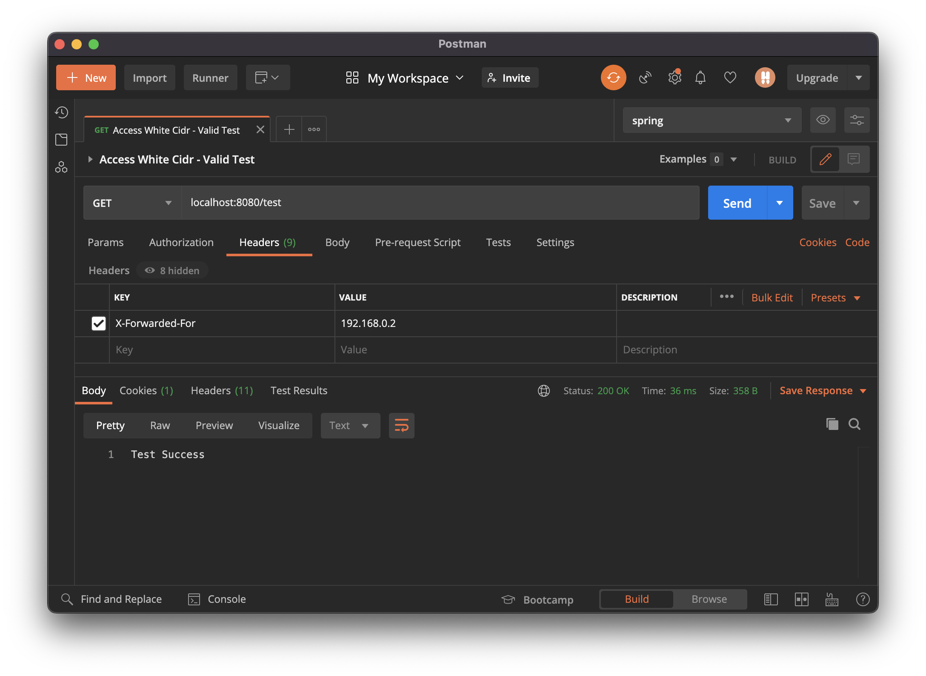Open the spring environment dropdown
Image resolution: width=926 pixels, height=676 pixels.
click(x=712, y=120)
